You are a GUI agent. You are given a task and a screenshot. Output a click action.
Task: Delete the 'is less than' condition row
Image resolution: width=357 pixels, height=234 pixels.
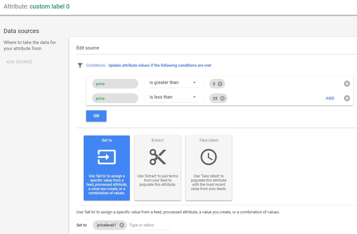pos(347,98)
